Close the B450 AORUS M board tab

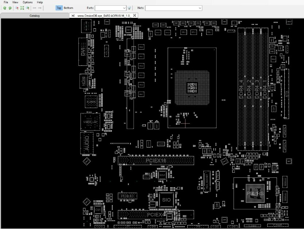point(135,16)
